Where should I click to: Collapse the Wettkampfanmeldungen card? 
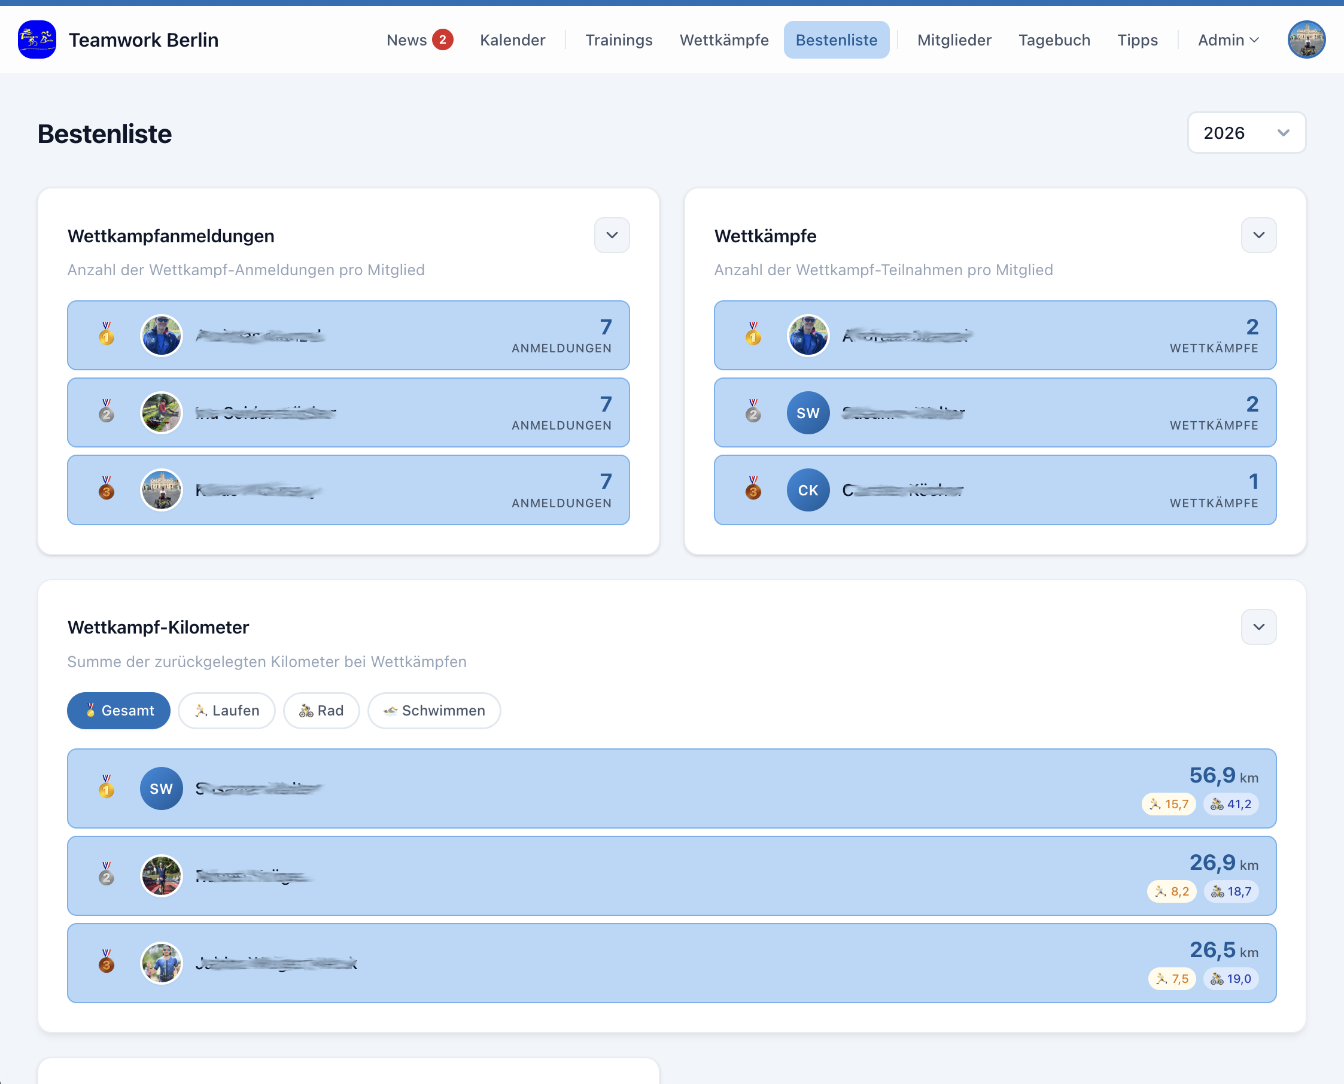click(612, 236)
